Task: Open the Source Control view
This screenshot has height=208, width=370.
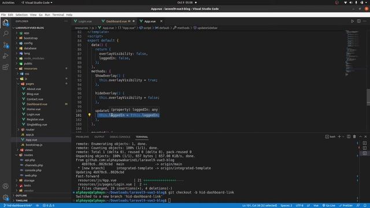Action: [x=5, y=45]
